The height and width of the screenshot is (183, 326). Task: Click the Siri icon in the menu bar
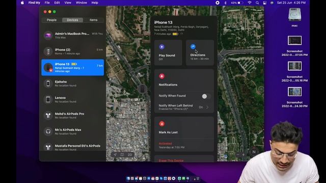coord(271,3)
